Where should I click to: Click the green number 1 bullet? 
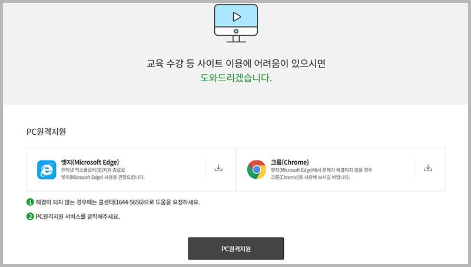tap(30, 202)
